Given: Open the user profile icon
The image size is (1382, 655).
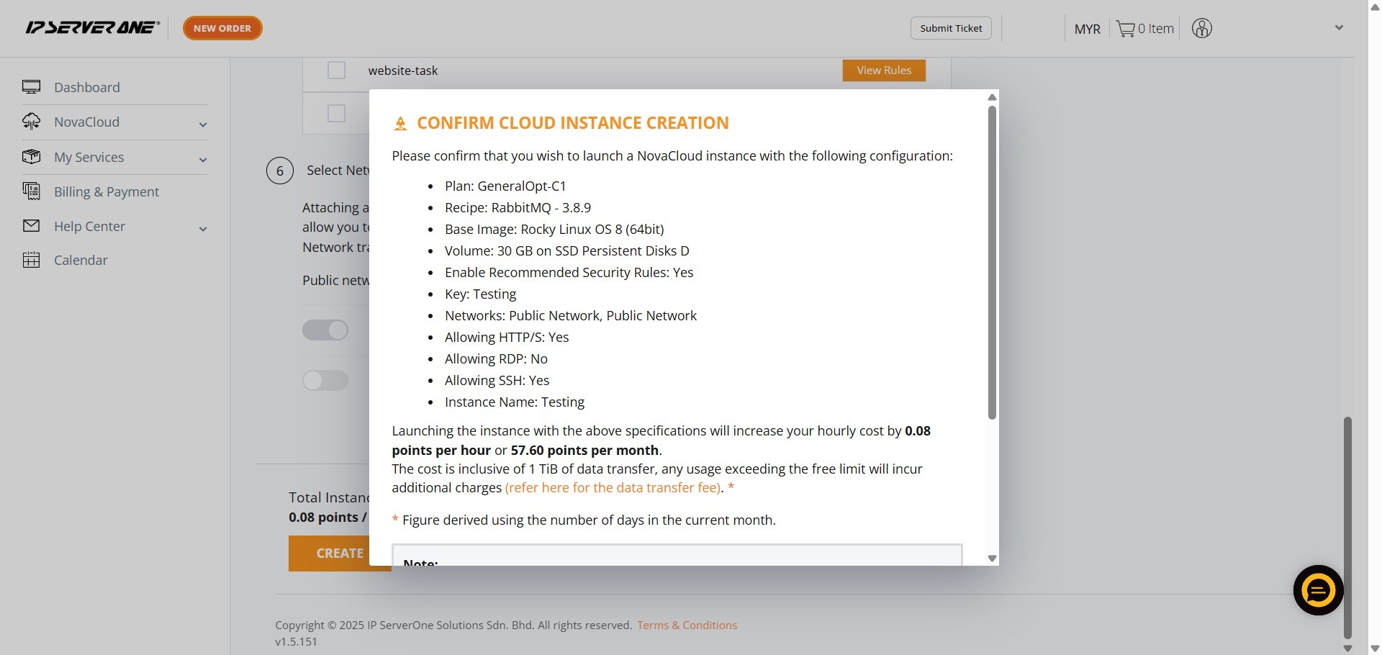Looking at the screenshot, I should (1201, 29).
